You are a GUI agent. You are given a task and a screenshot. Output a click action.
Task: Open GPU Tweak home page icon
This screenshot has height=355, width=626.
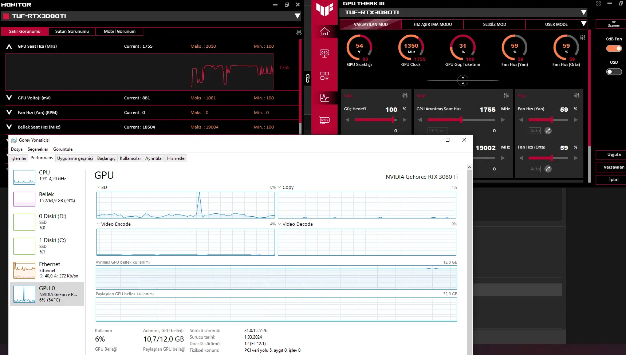[324, 31]
